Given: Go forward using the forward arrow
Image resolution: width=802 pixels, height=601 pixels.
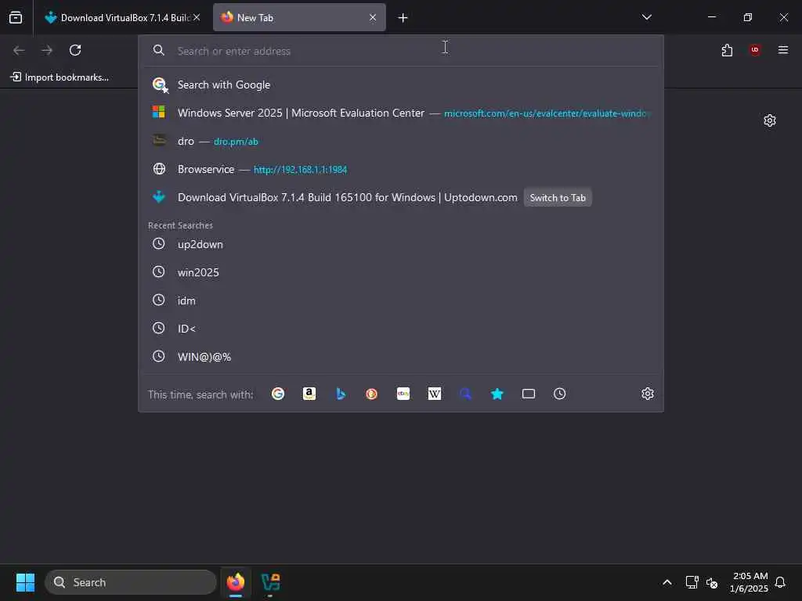Looking at the screenshot, I should (47, 50).
